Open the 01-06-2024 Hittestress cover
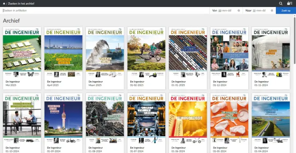Viewport: 296px width, 153px height. (188, 118)
